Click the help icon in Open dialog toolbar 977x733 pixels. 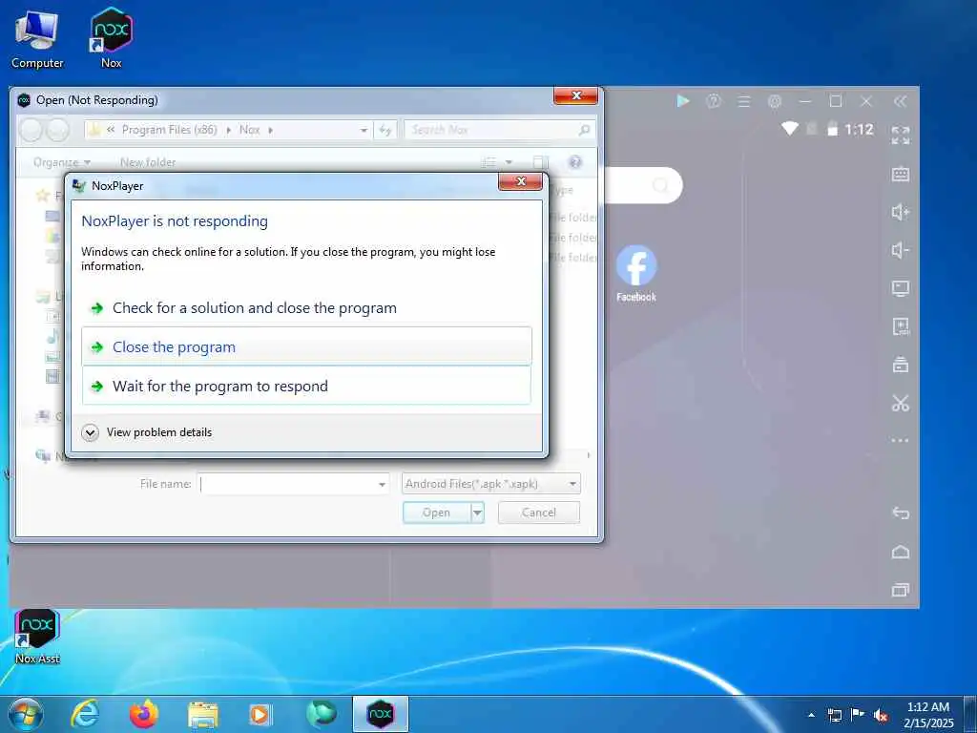point(575,162)
